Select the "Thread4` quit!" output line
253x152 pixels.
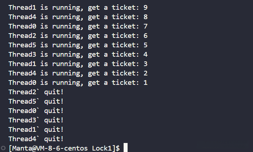click(36, 139)
